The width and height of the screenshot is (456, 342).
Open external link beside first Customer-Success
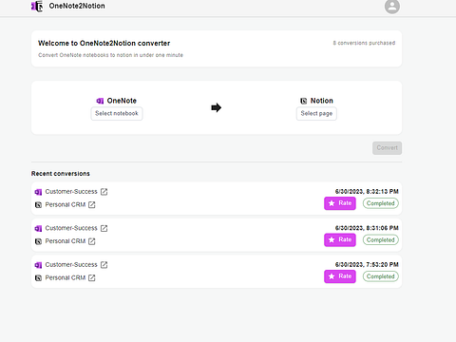pos(104,192)
